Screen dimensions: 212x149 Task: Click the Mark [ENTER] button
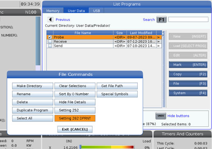pos(188,64)
